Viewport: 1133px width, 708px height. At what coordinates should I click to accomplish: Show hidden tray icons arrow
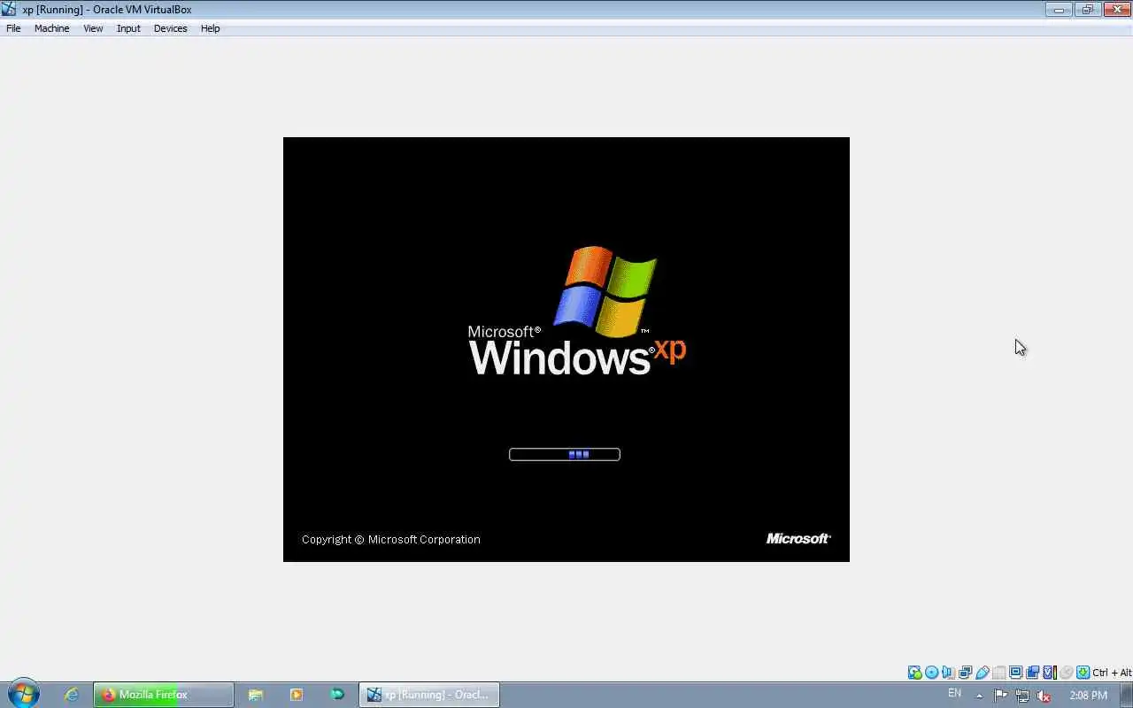979,696
